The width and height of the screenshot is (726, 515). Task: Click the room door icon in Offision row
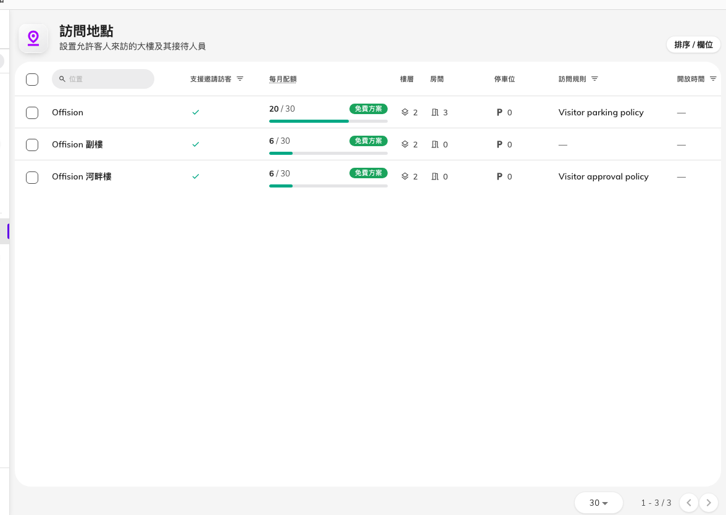pos(435,112)
